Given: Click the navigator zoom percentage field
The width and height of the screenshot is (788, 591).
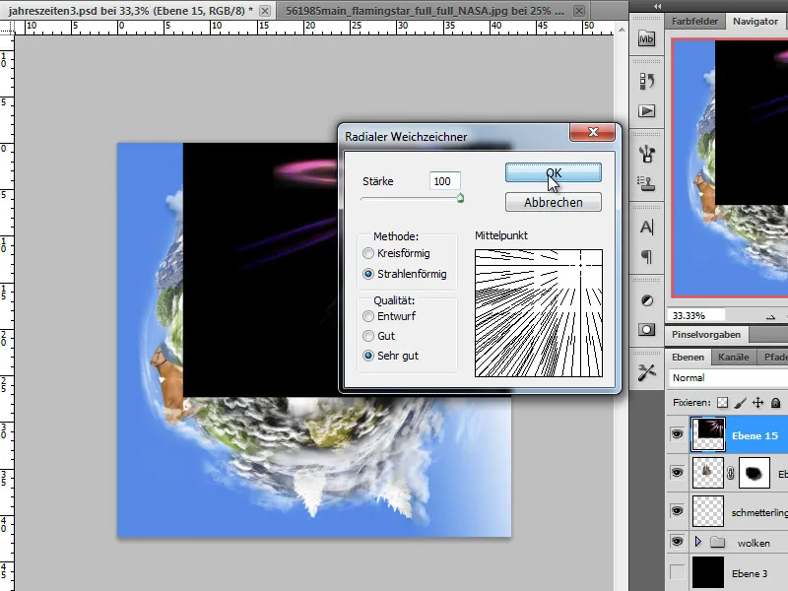Looking at the screenshot, I should coord(696,315).
